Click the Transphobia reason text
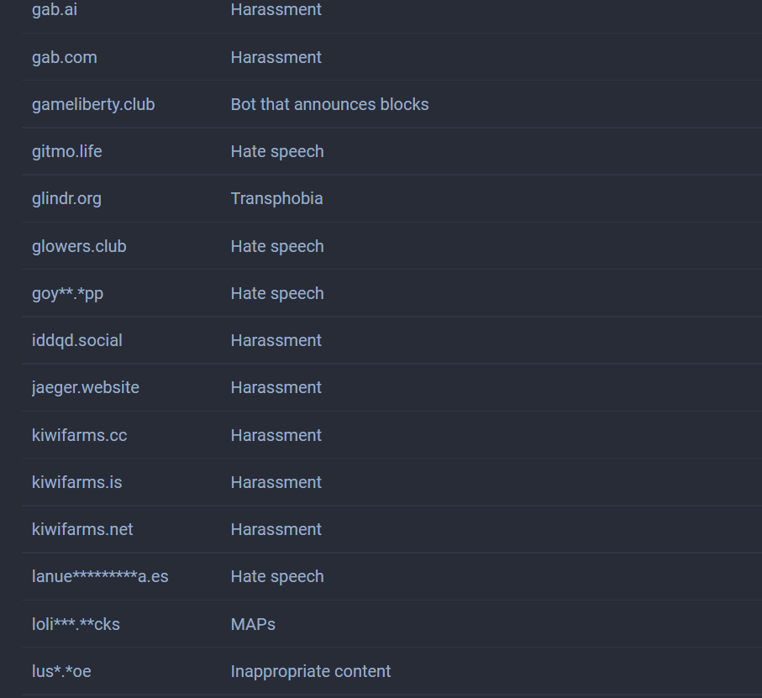 pos(277,199)
